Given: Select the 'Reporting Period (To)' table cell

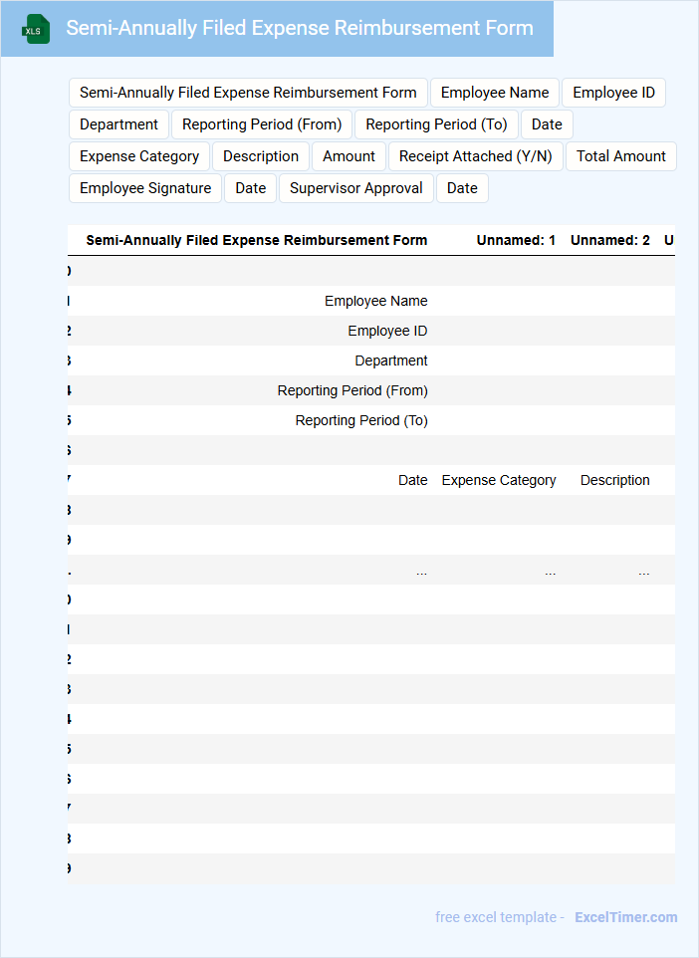Looking at the screenshot, I should pyautogui.click(x=361, y=420).
